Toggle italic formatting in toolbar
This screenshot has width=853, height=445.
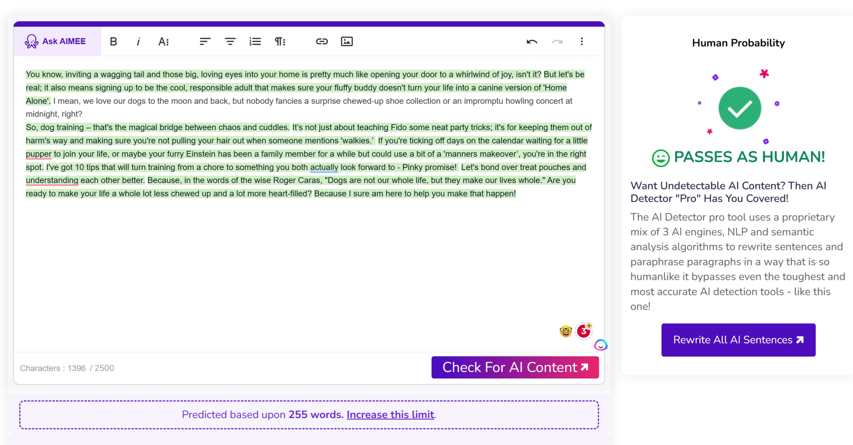(x=138, y=42)
